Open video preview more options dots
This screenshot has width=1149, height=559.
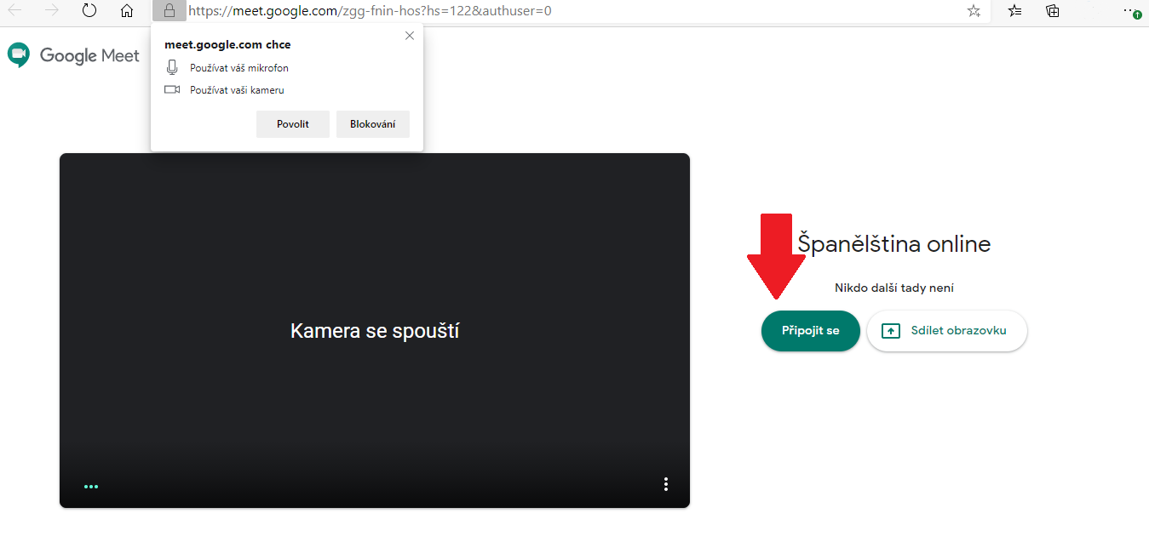click(665, 484)
